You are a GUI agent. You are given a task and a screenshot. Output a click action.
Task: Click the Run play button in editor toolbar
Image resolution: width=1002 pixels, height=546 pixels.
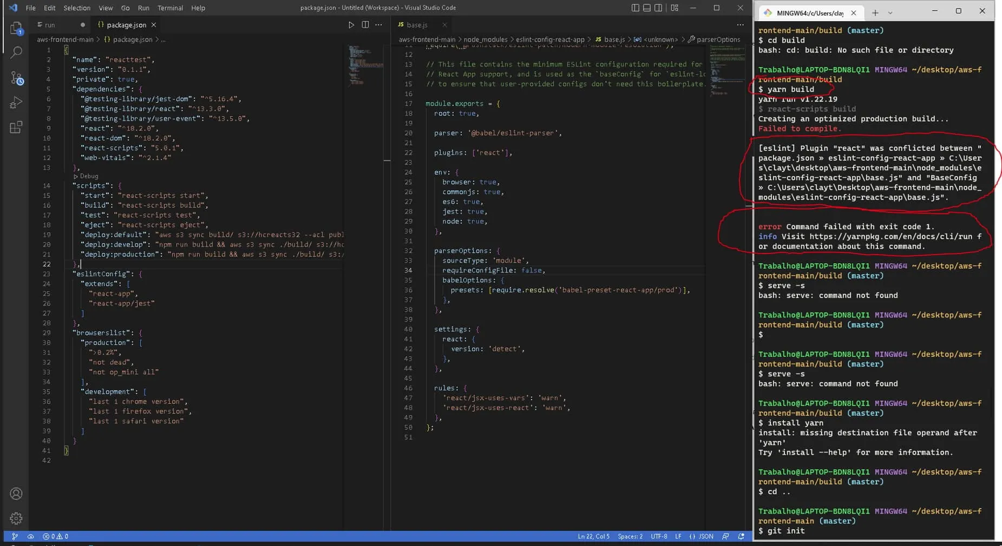click(x=351, y=25)
